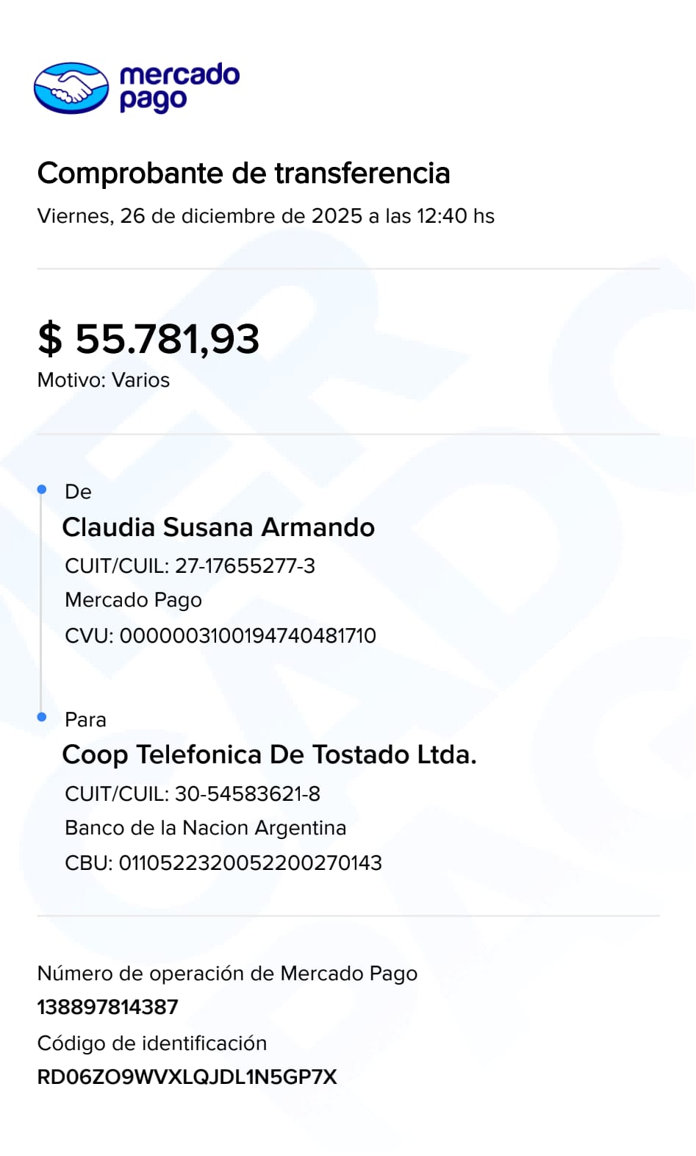
Task: Click the De label
Action: coord(78,492)
